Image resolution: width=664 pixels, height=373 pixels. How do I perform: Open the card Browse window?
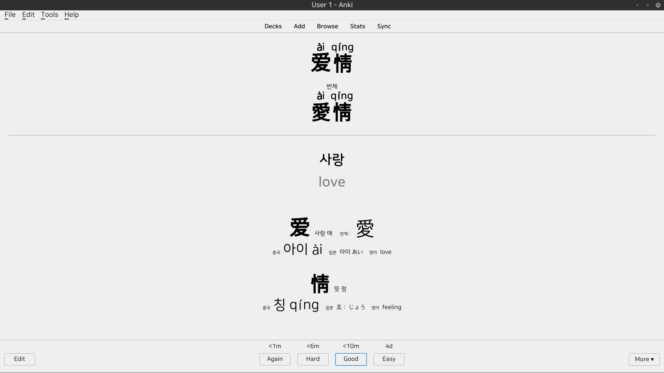click(x=328, y=26)
